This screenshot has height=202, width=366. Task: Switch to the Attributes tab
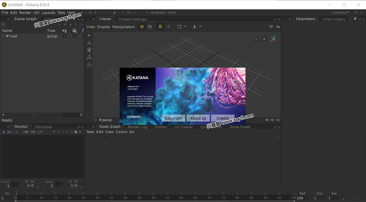click(x=44, y=127)
